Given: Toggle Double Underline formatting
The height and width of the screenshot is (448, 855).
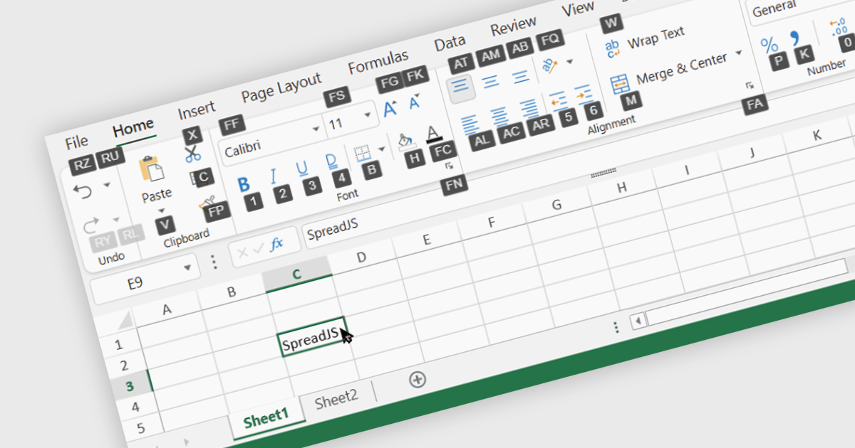Looking at the screenshot, I should click(331, 160).
